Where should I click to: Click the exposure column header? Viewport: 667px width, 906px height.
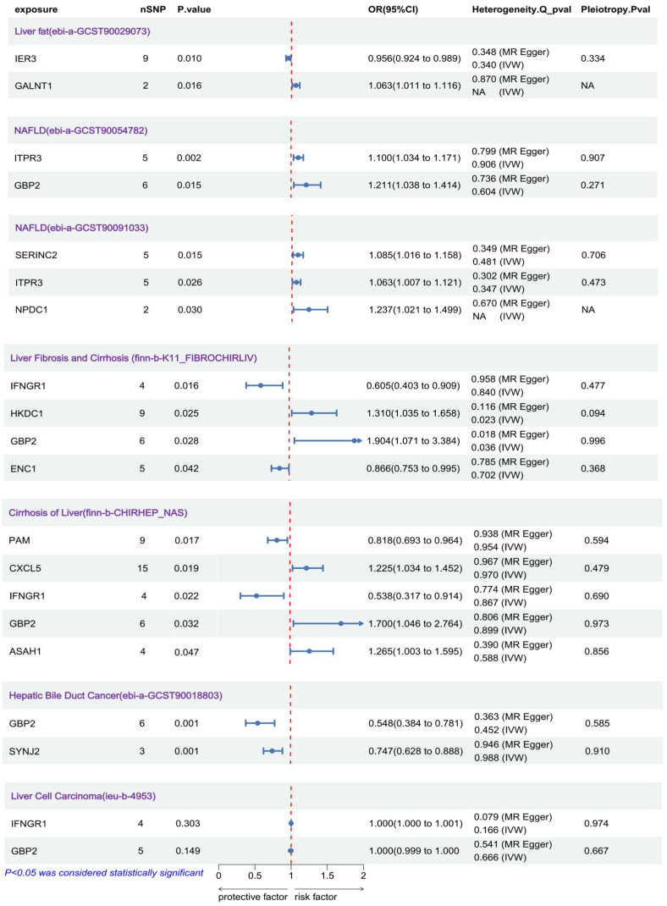tap(36, 9)
